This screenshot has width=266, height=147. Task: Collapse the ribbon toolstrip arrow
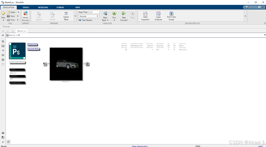coord(265,23)
